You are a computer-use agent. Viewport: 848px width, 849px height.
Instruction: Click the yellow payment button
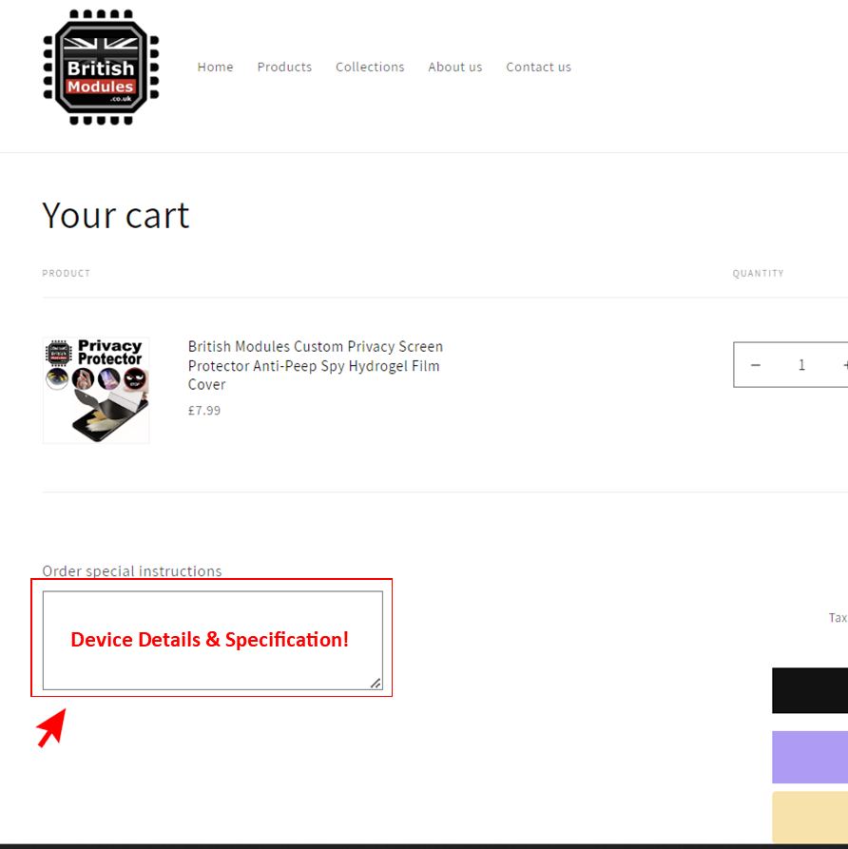810,817
